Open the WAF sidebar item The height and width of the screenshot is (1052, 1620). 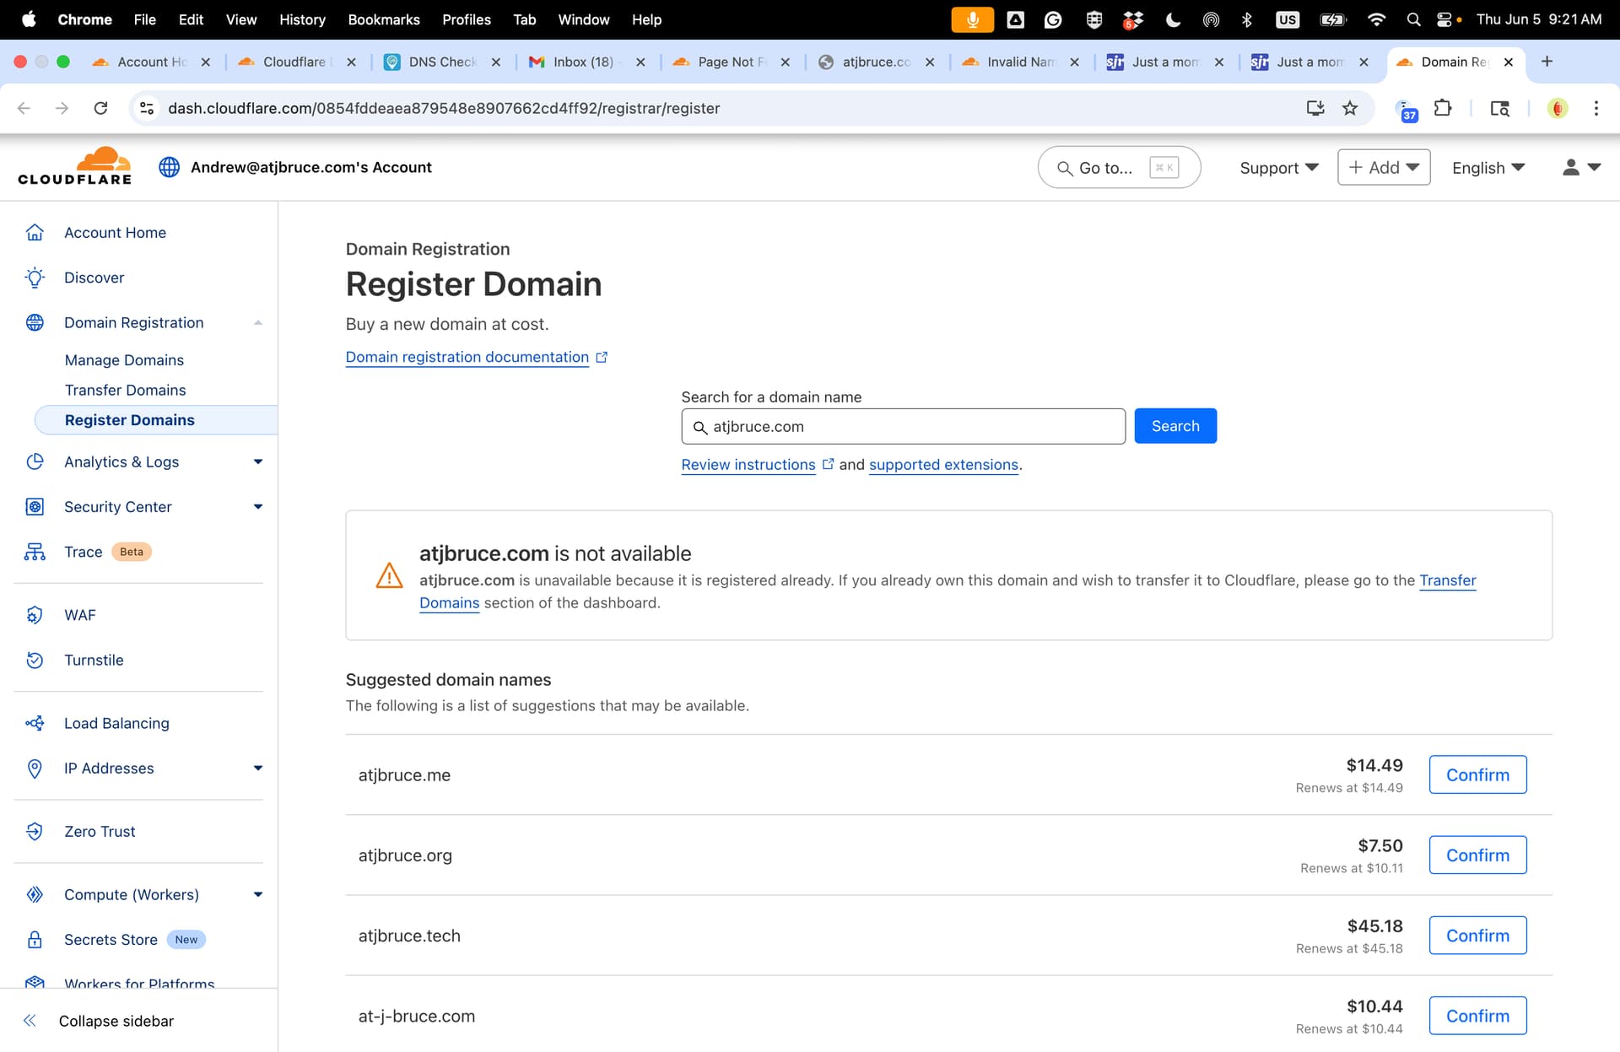coord(79,615)
